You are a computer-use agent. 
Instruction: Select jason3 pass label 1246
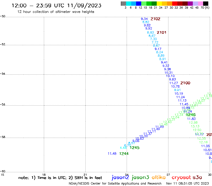(x=191, y=115)
